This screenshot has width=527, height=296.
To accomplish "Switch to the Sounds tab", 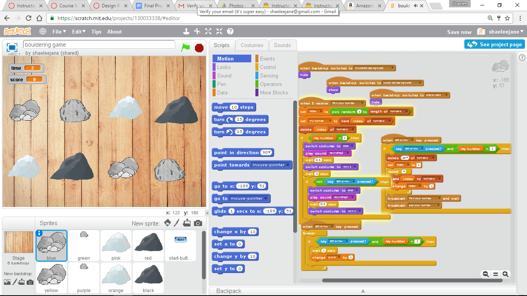I will click(282, 45).
